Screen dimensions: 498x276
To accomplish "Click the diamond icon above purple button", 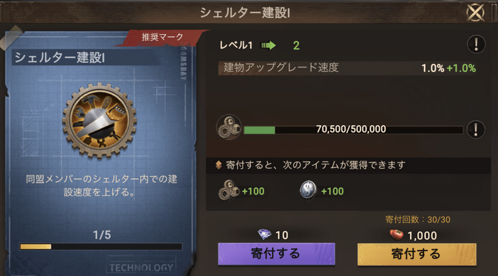I will coord(264,235).
